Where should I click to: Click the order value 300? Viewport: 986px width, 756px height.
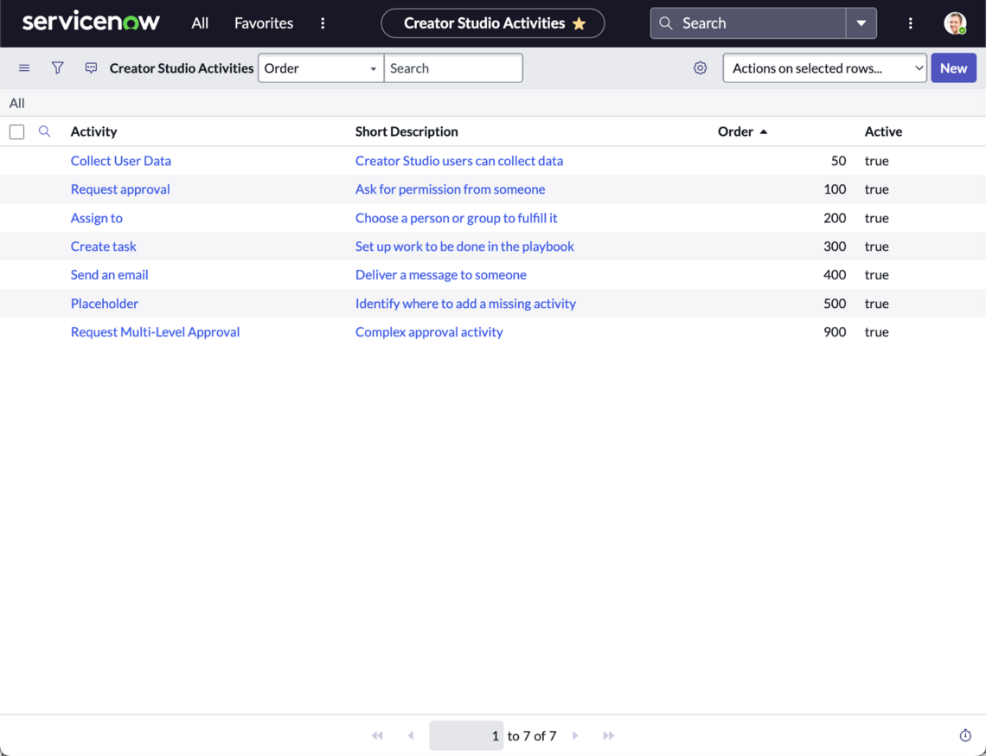[835, 247]
